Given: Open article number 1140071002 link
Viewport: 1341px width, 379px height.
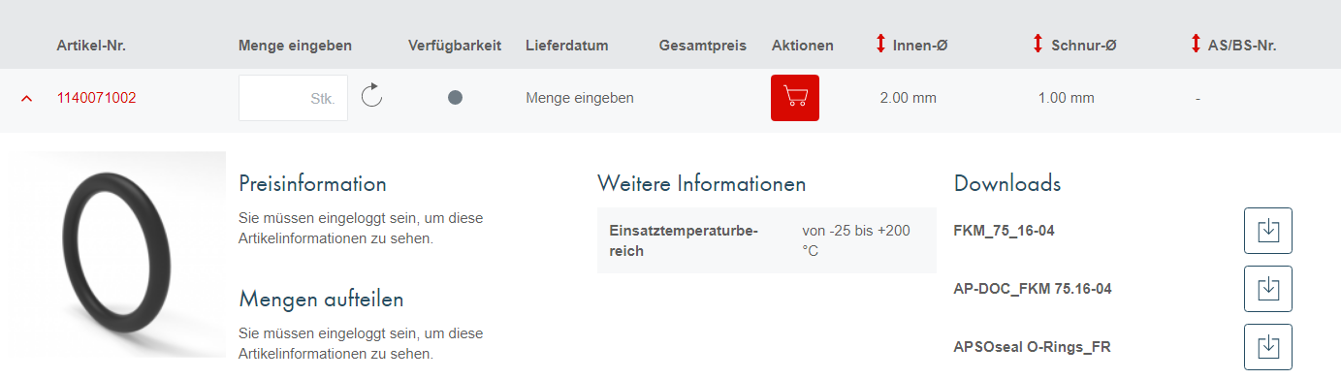Looking at the screenshot, I should [x=96, y=98].
